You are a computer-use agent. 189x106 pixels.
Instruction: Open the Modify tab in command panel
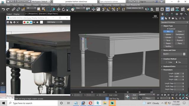coord(167,14)
